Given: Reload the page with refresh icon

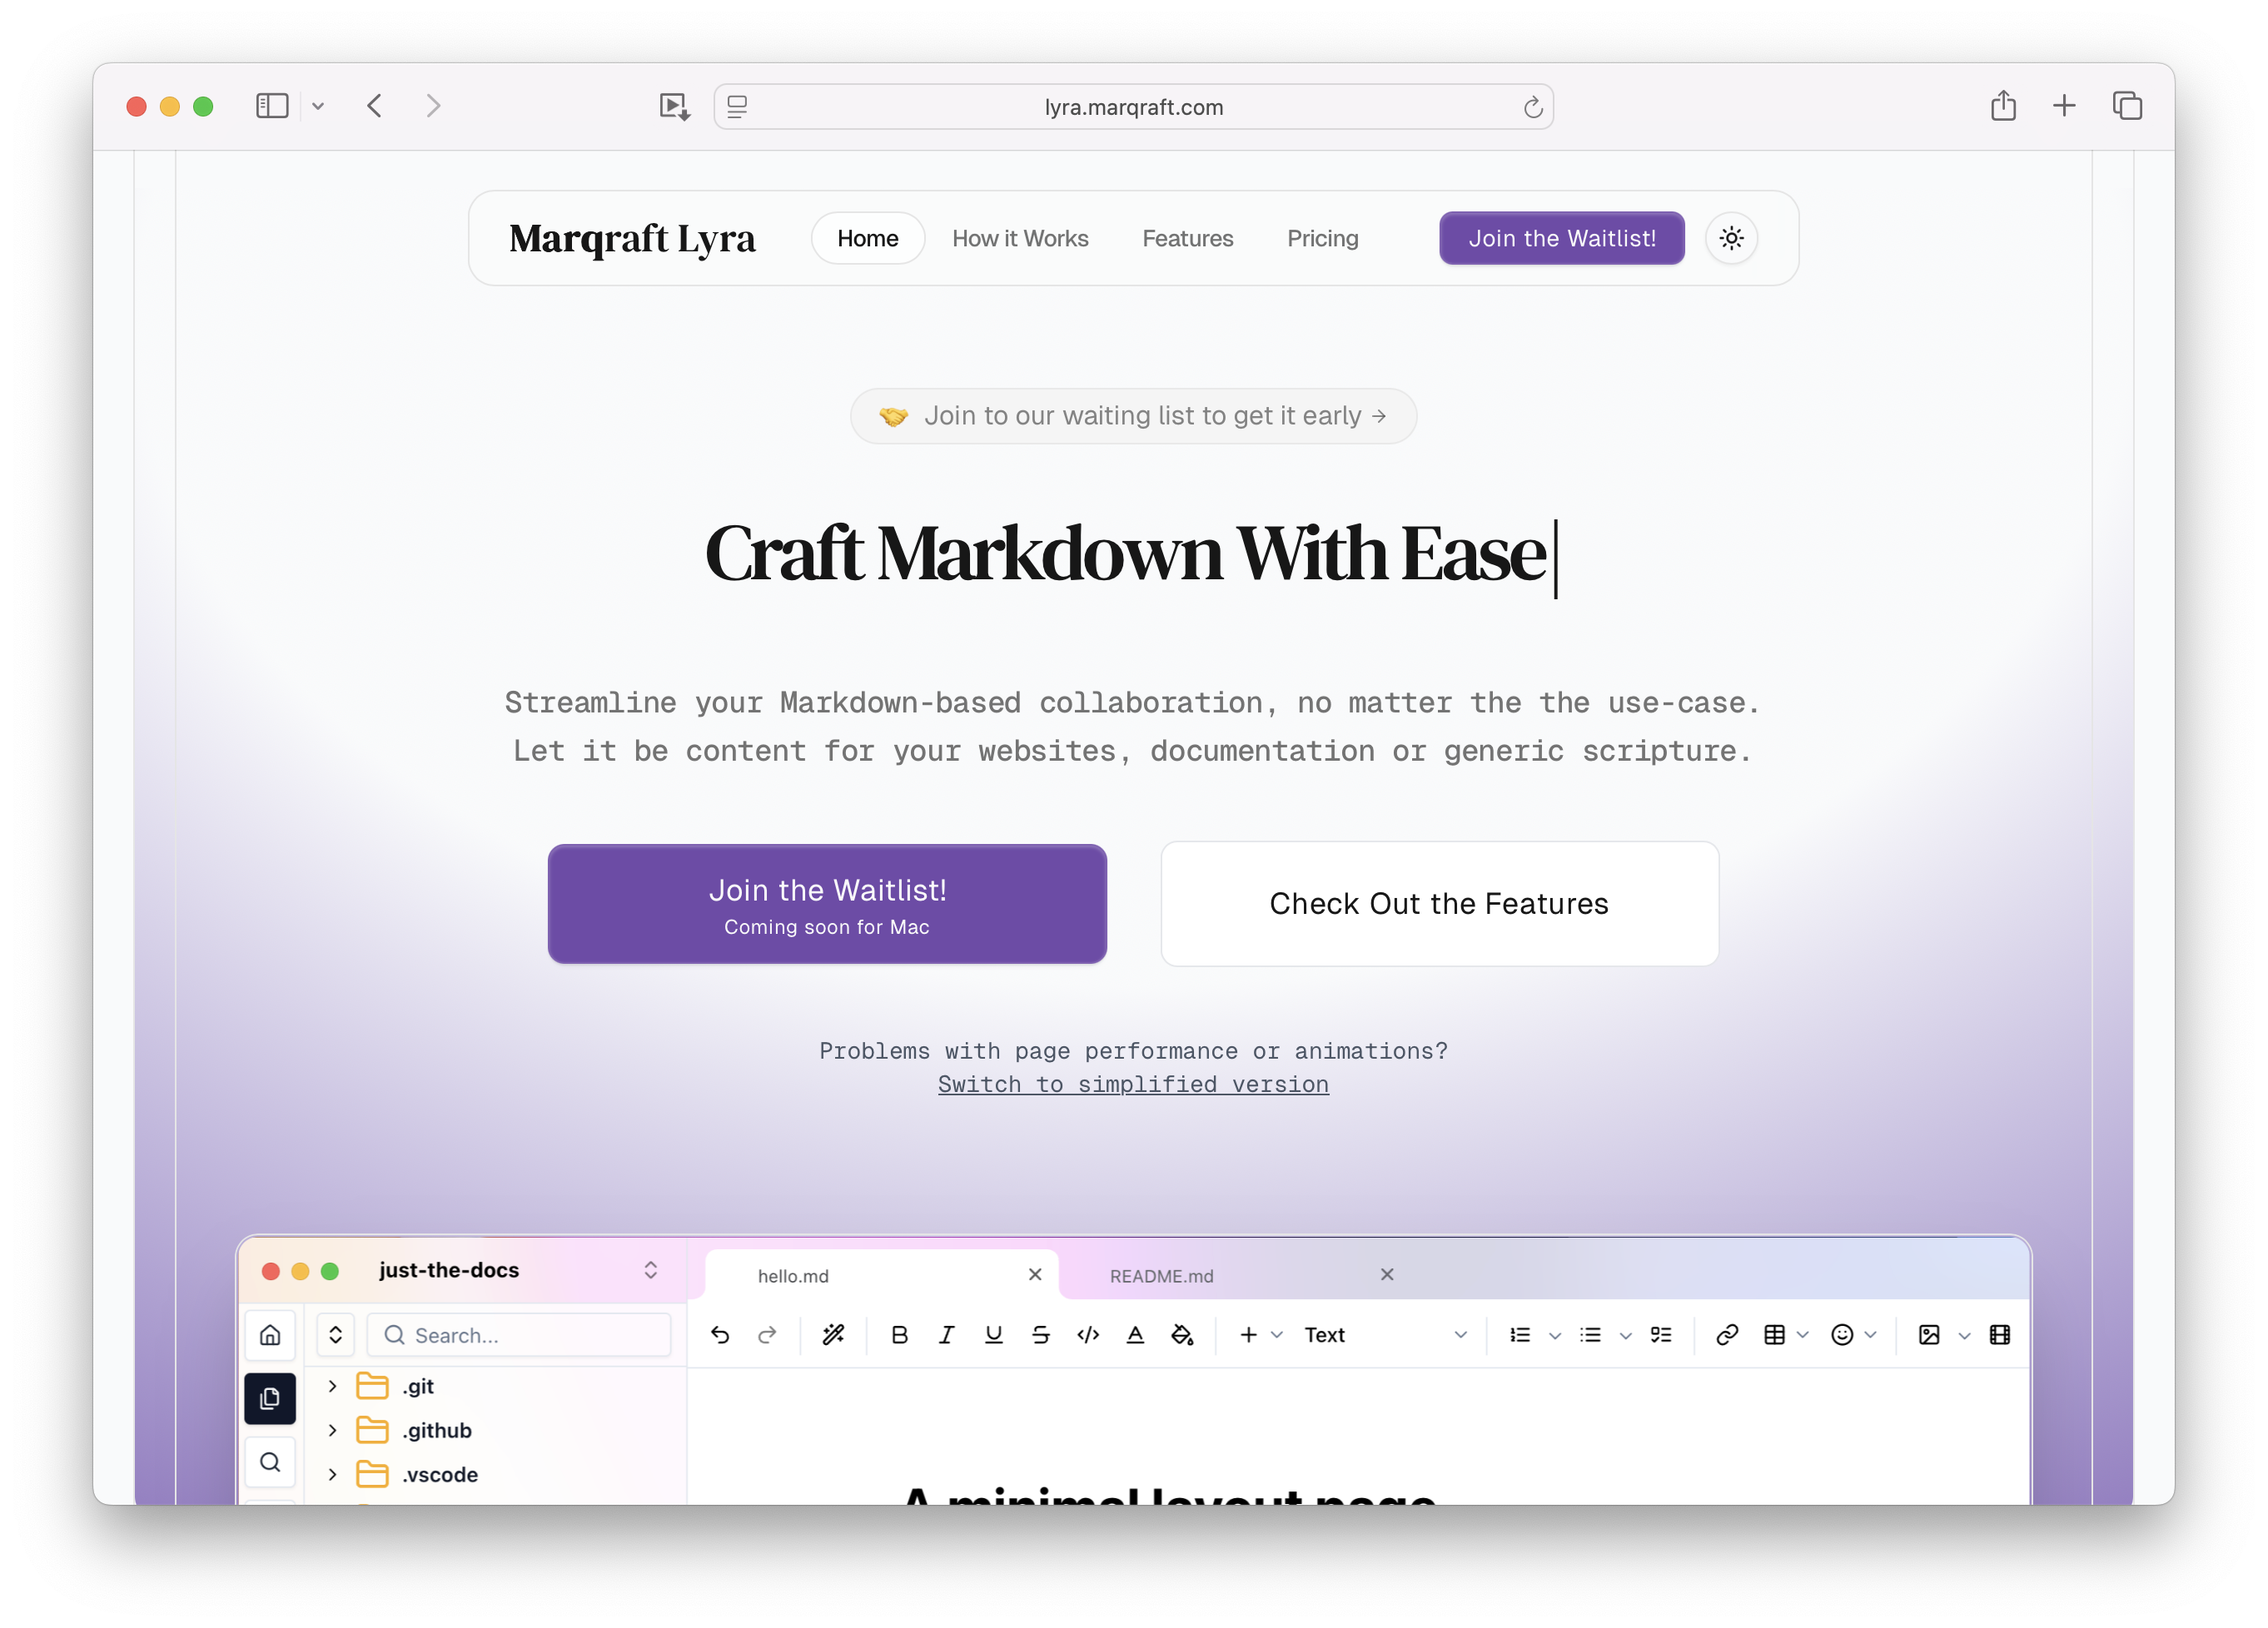Looking at the screenshot, I should [1532, 107].
